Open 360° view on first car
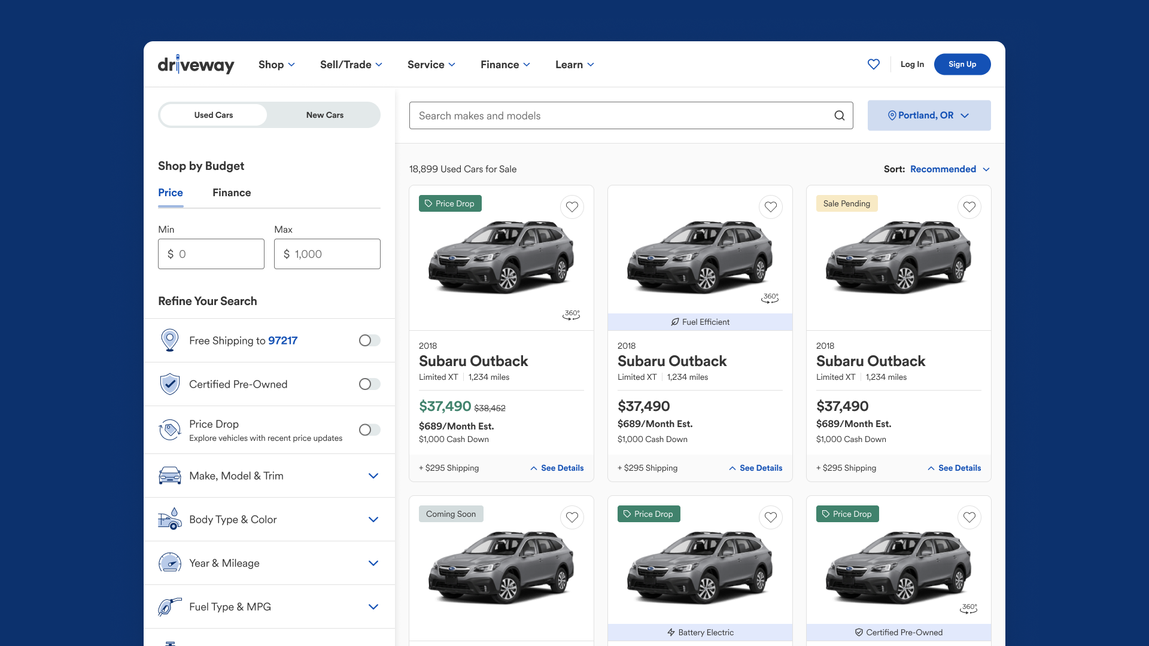 pos(572,315)
